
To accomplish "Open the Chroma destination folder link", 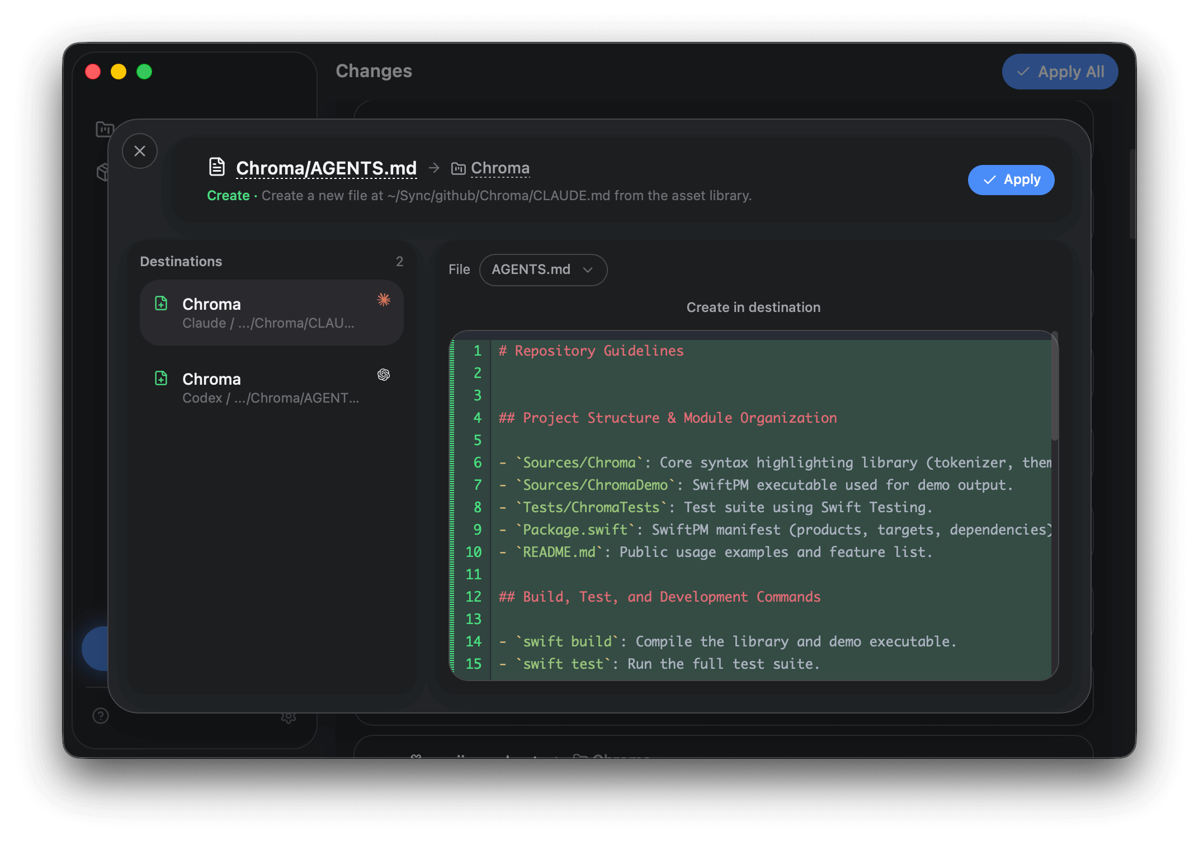I will pyautogui.click(x=500, y=168).
